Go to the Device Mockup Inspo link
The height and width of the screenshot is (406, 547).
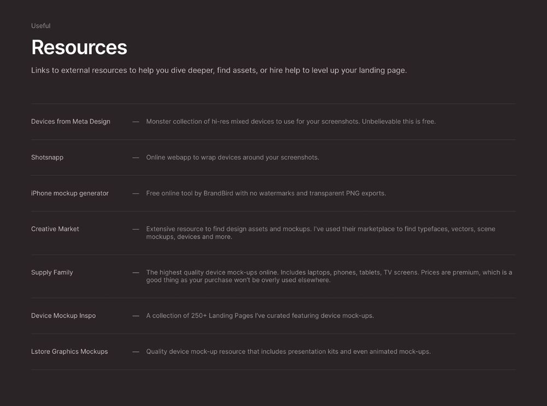(x=63, y=316)
